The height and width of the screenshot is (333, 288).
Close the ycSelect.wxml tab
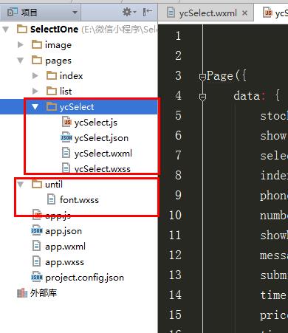tap(244, 13)
